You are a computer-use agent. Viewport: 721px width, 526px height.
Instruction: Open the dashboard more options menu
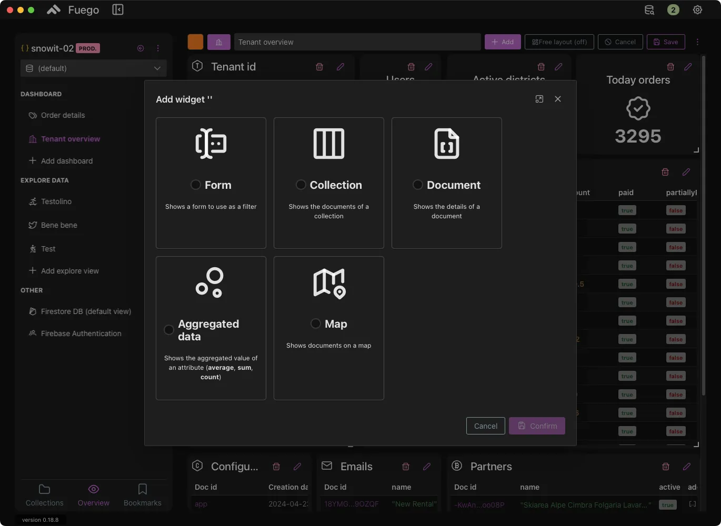coord(697,42)
